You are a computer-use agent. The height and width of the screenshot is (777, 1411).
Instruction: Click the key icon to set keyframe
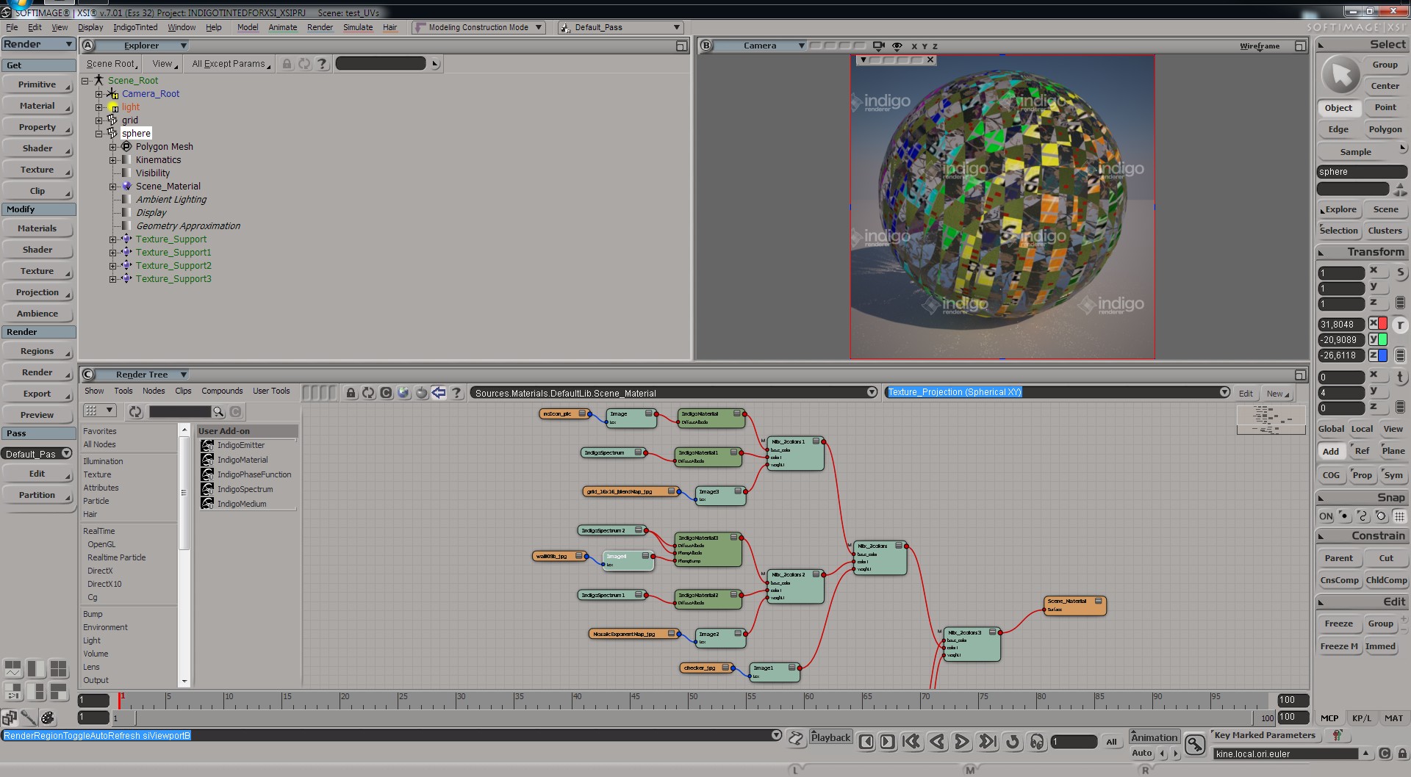(1195, 745)
